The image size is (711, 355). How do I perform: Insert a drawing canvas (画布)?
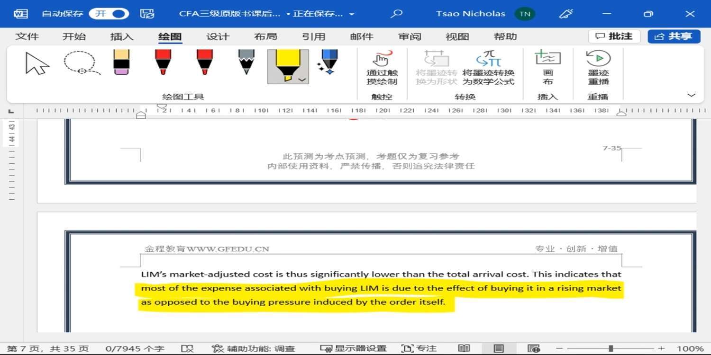click(x=547, y=68)
